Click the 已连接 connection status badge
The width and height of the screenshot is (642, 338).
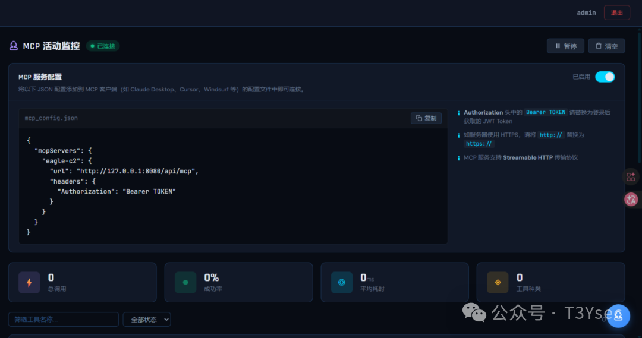pyautogui.click(x=103, y=46)
